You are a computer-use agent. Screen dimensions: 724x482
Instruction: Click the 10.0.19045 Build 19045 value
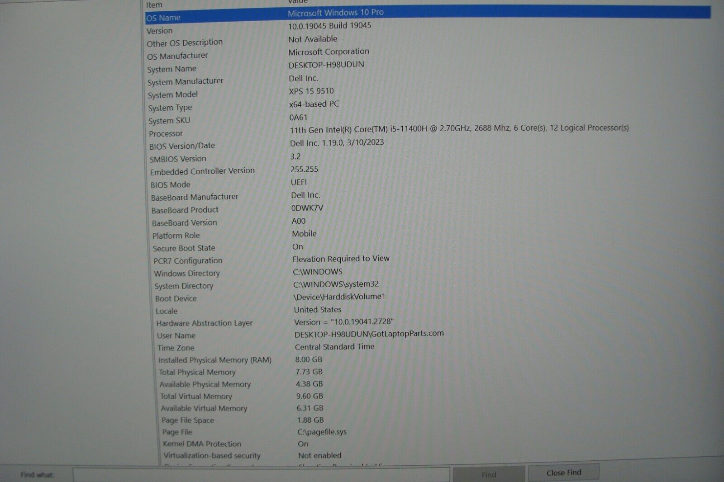[330, 26]
